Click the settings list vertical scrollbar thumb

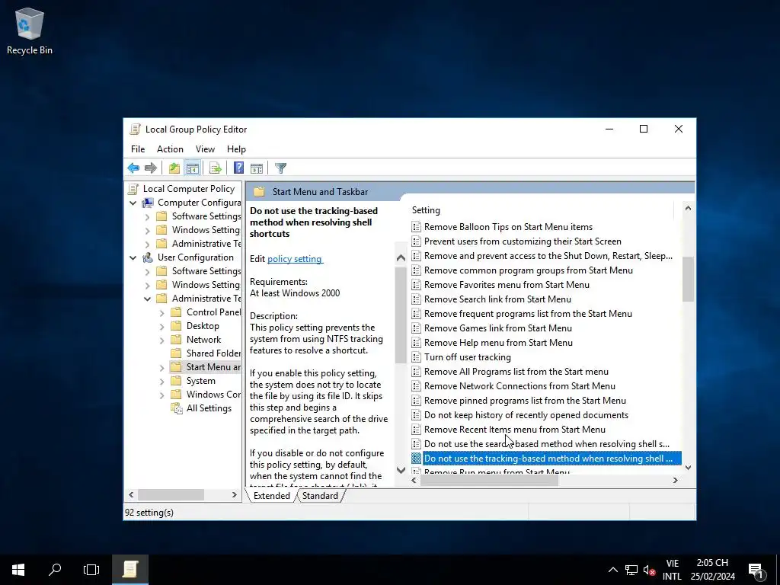(x=688, y=279)
